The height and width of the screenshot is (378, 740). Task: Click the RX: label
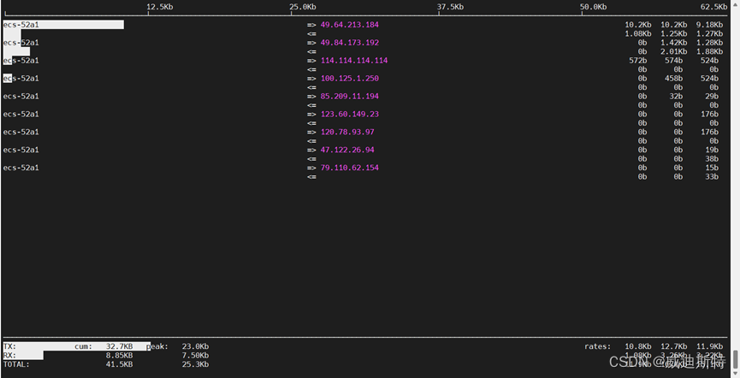(x=9, y=356)
